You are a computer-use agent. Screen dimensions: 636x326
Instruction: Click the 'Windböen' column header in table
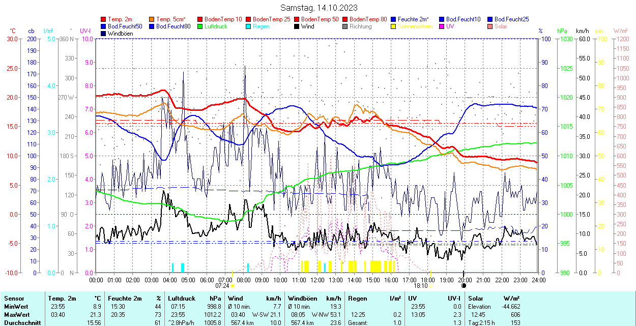tap(302, 299)
